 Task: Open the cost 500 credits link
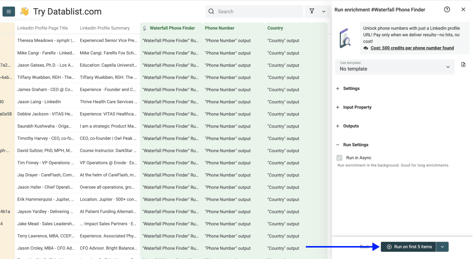click(412, 48)
